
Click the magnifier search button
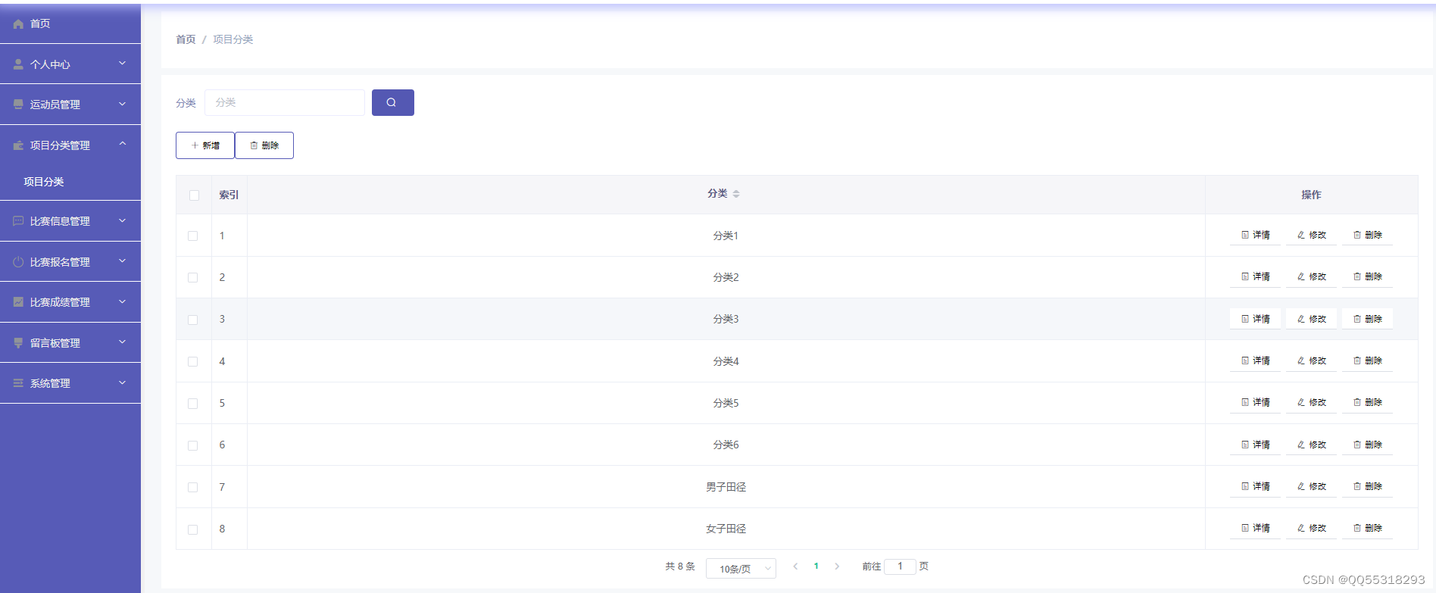(x=392, y=102)
